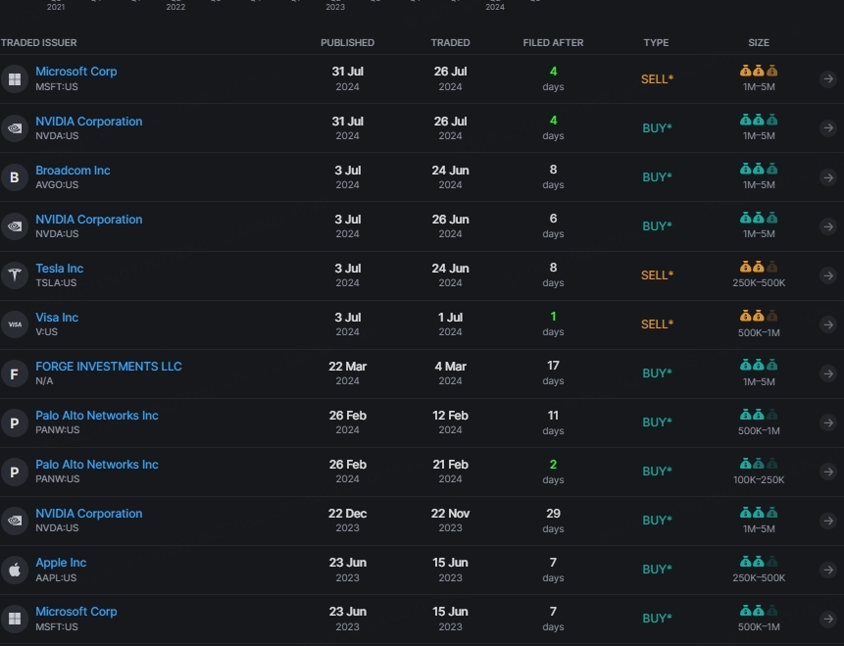Open FORGE INVESTMENTS LLC issuer link
844x646 pixels.
[109, 366]
